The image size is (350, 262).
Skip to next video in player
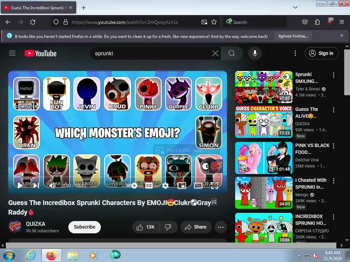(x=36, y=185)
